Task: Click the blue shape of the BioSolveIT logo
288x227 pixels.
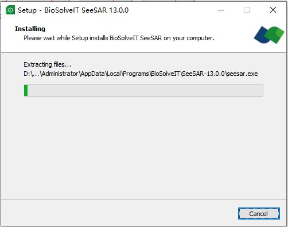Action: click(262, 35)
